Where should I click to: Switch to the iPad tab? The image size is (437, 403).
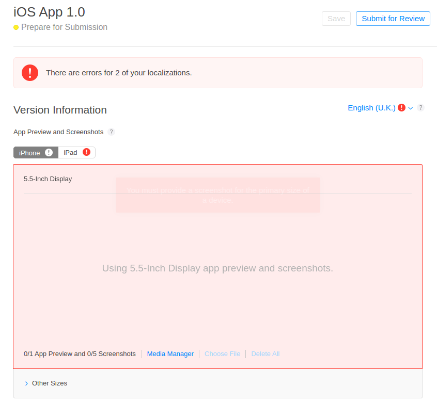point(76,153)
